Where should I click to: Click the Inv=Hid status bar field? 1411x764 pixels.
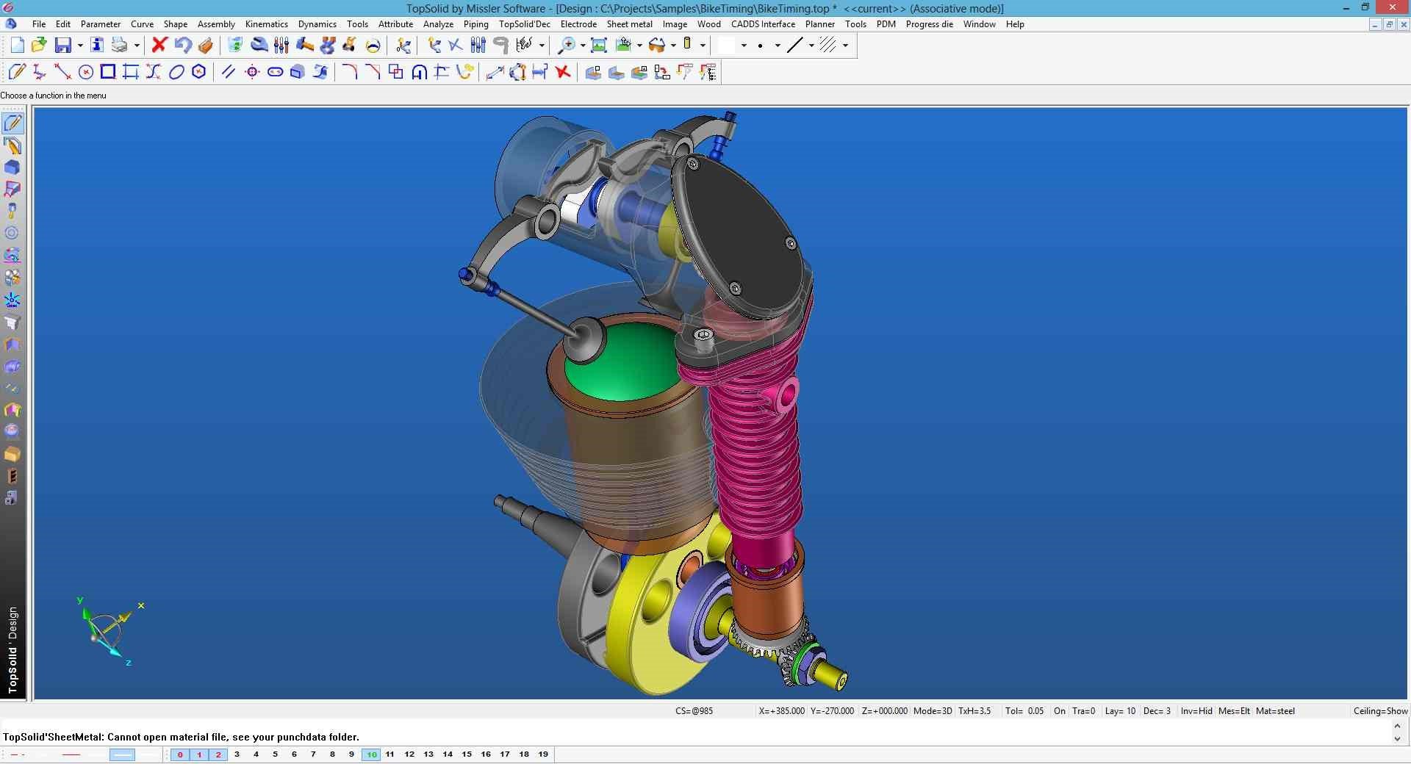pyautogui.click(x=1196, y=711)
